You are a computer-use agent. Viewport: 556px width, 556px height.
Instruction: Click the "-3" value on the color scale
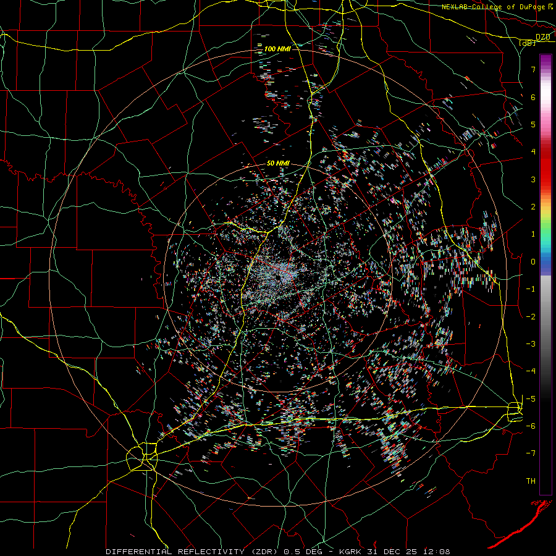(x=531, y=344)
